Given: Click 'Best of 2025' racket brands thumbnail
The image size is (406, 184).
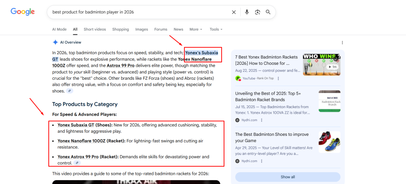Looking at the screenshot, I should pos(329,101).
